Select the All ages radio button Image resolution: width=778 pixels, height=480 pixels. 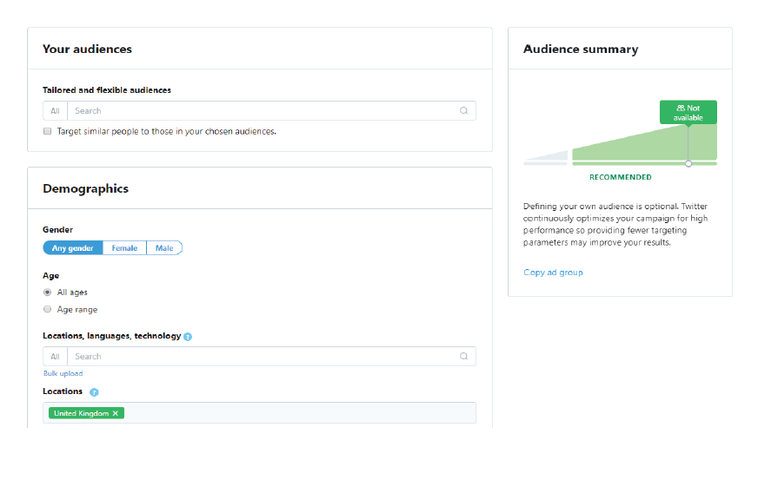point(48,293)
